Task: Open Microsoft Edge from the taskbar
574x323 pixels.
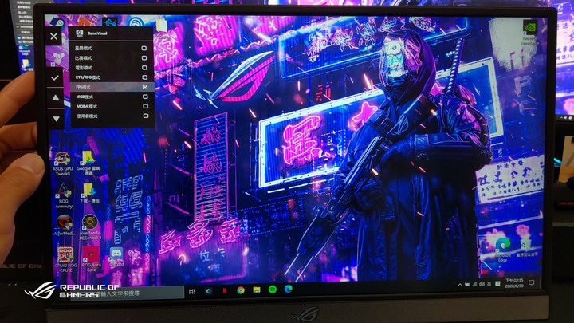Action: [x=289, y=290]
